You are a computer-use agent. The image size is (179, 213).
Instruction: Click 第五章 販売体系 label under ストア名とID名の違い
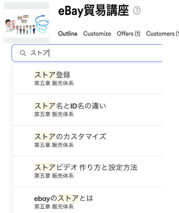[x=54, y=114]
